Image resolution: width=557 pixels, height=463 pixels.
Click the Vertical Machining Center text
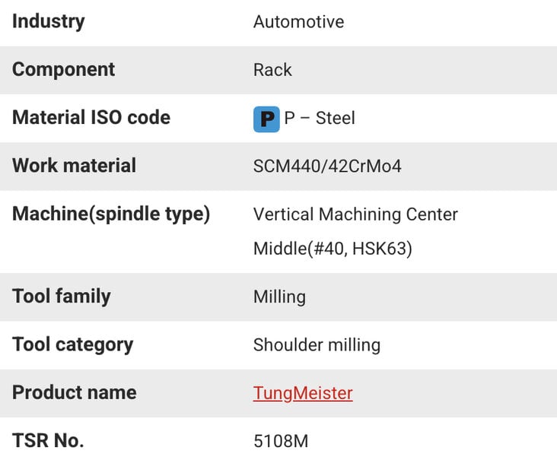point(355,214)
